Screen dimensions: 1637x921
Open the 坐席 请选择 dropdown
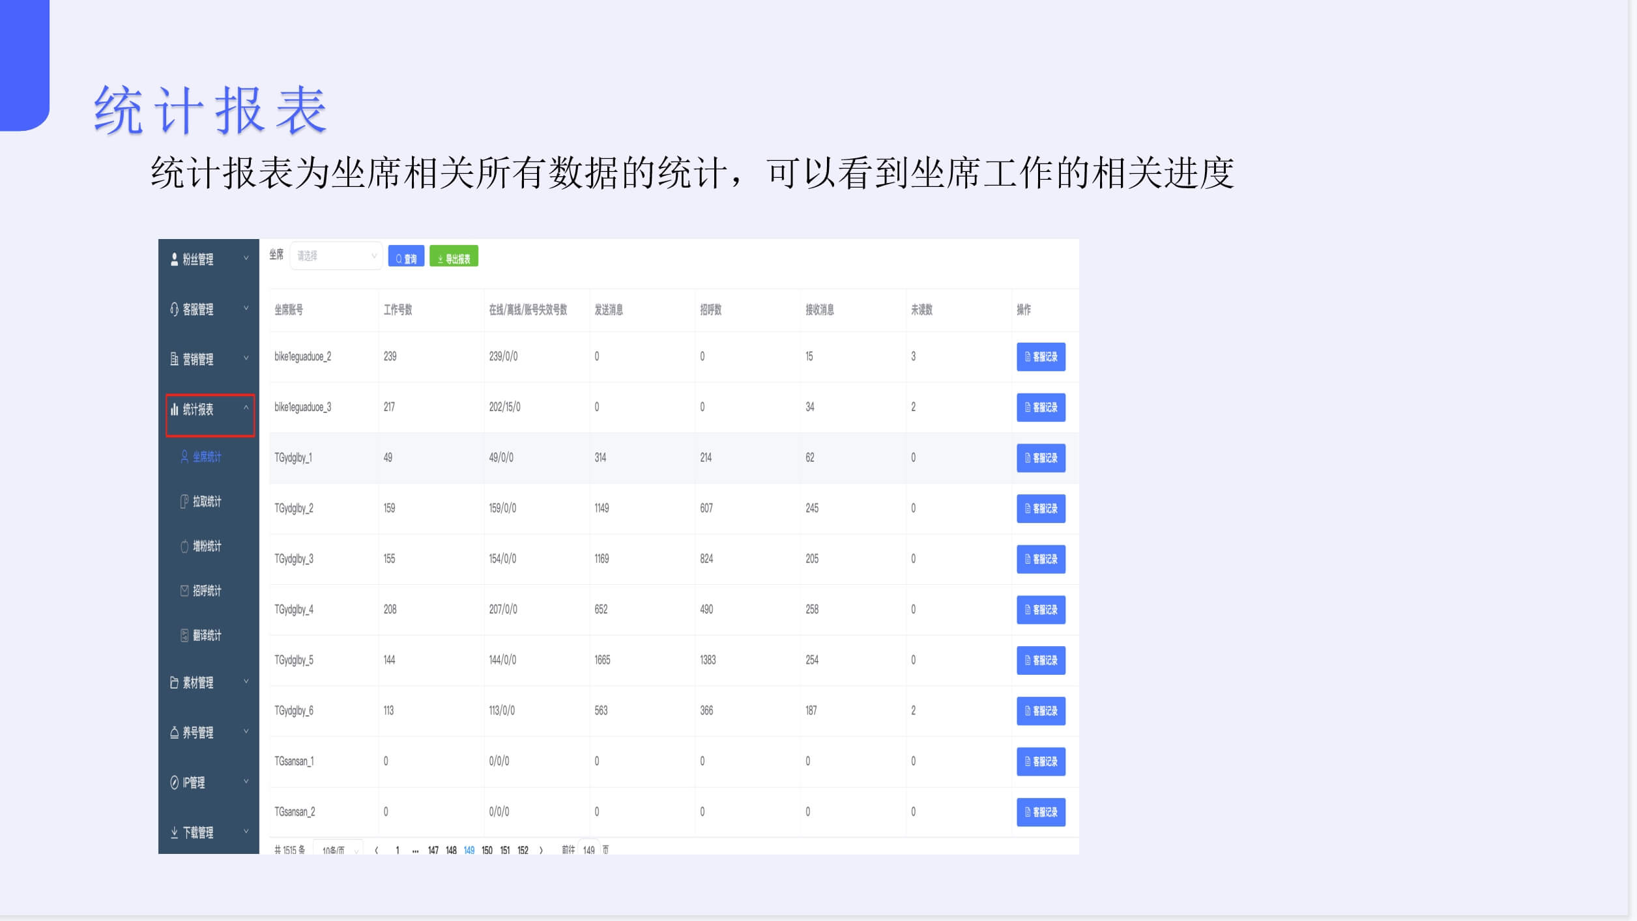click(336, 255)
